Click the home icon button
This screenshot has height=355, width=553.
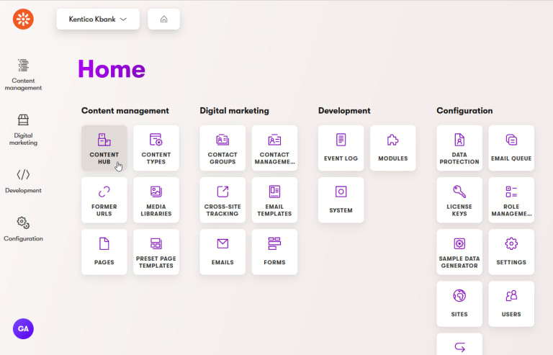pos(163,19)
